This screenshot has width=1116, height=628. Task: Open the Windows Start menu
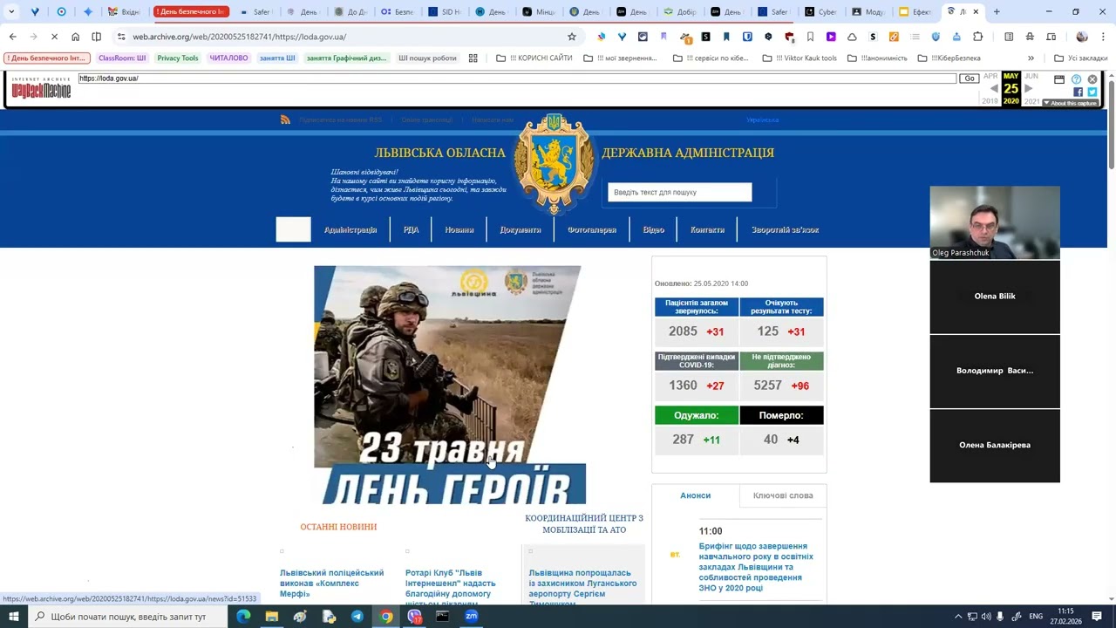(13, 616)
